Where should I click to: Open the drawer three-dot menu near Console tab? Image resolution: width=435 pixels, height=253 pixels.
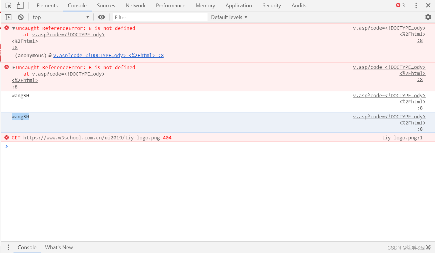click(x=8, y=247)
